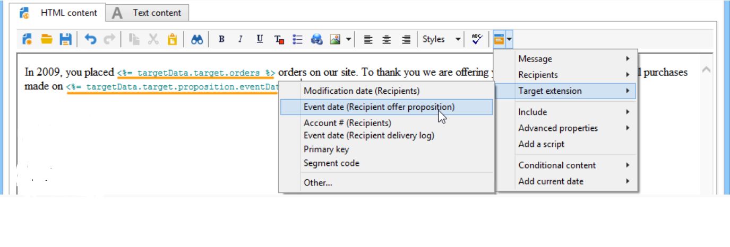The width and height of the screenshot is (730, 247).
Task: Choose Add a script menu entry
Action: point(541,144)
